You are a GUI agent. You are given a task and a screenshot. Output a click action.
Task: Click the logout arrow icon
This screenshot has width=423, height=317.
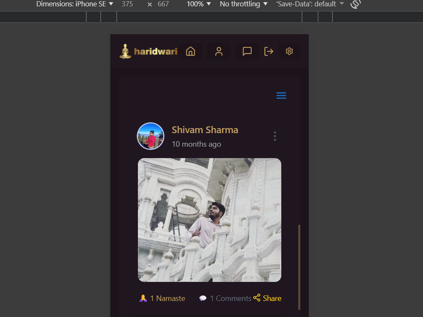coord(269,51)
